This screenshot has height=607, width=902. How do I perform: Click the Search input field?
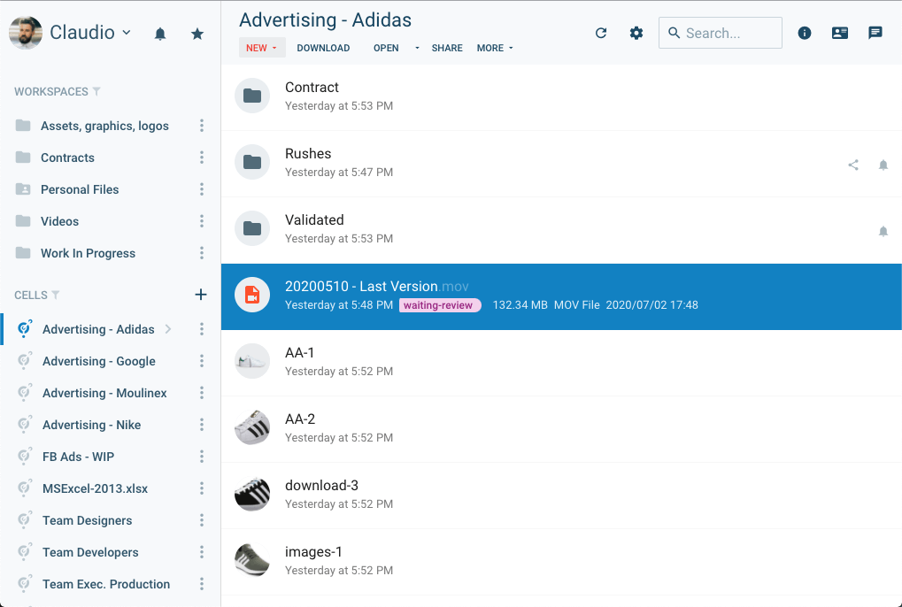tap(720, 32)
